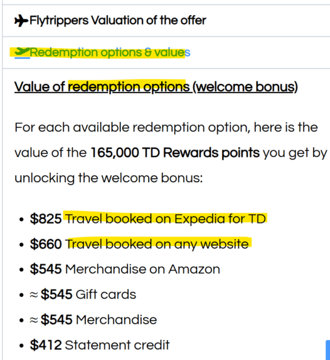Click the $412 Statement credit entry
Screen dimensions: 330x360
(x=100, y=345)
